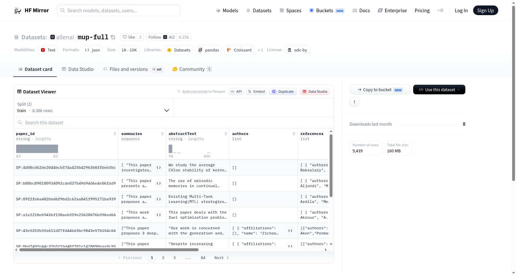Click the Sign Up button
The width and height of the screenshot is (516, 276).
point(485,10)
